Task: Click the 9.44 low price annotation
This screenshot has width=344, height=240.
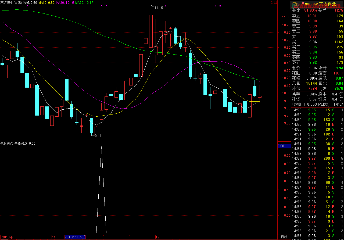Action: [x=98, y=135]
